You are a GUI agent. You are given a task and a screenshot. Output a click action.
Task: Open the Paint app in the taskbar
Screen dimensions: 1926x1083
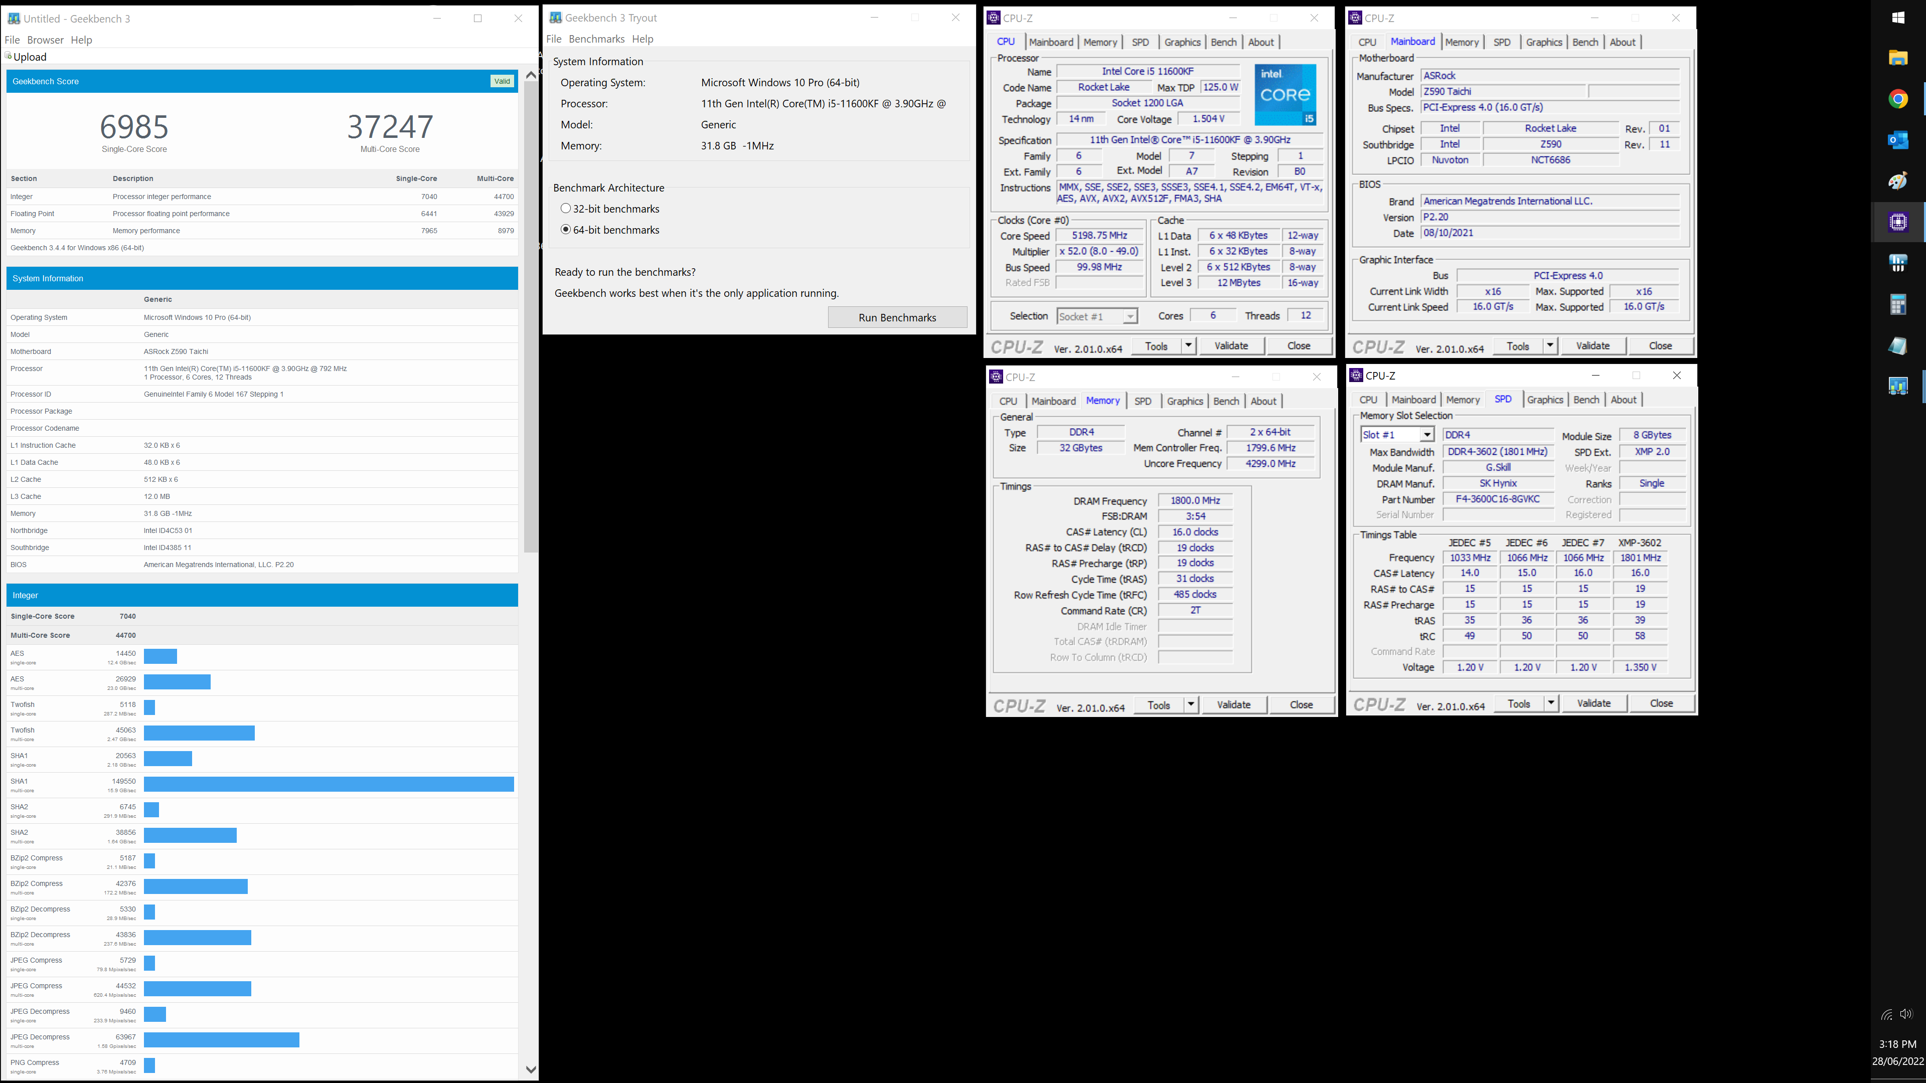(x=1897, y=181)
